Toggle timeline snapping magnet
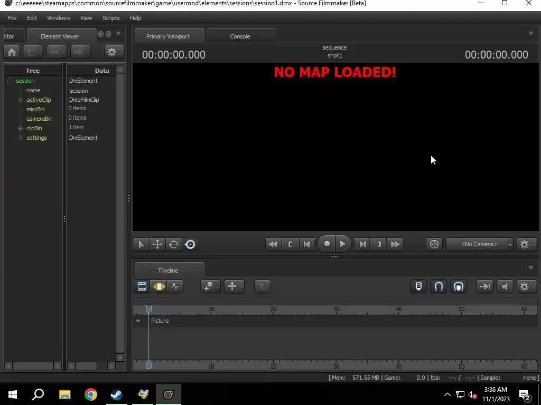Image resolution: width=541 pixels, height=405 pixels. pos(439,286)
